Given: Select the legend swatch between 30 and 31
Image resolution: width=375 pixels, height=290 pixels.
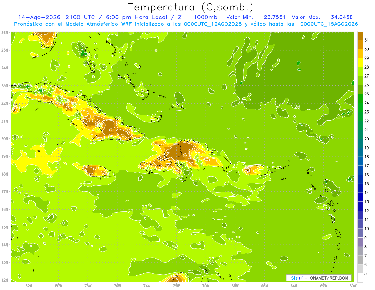Looking at the screenshot, I should tap(360, 44).
